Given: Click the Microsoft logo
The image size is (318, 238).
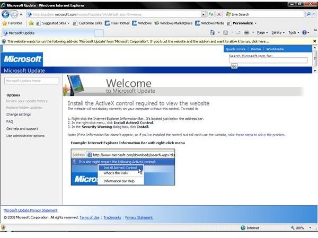Looking at the screenshot, I should (x=22, y=59).
